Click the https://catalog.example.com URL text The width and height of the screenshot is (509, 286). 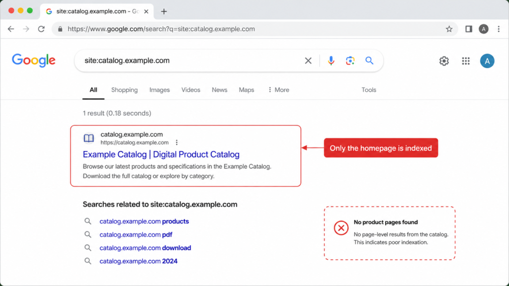click(x=134, y=143)
